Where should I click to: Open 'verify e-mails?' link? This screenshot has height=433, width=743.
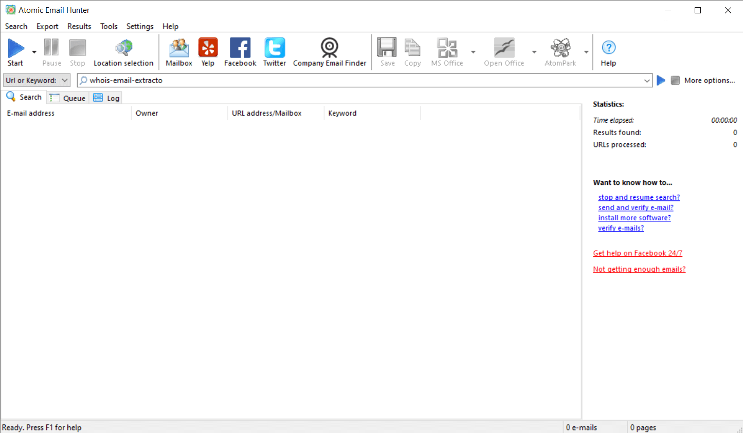click(x=621, y=228)
